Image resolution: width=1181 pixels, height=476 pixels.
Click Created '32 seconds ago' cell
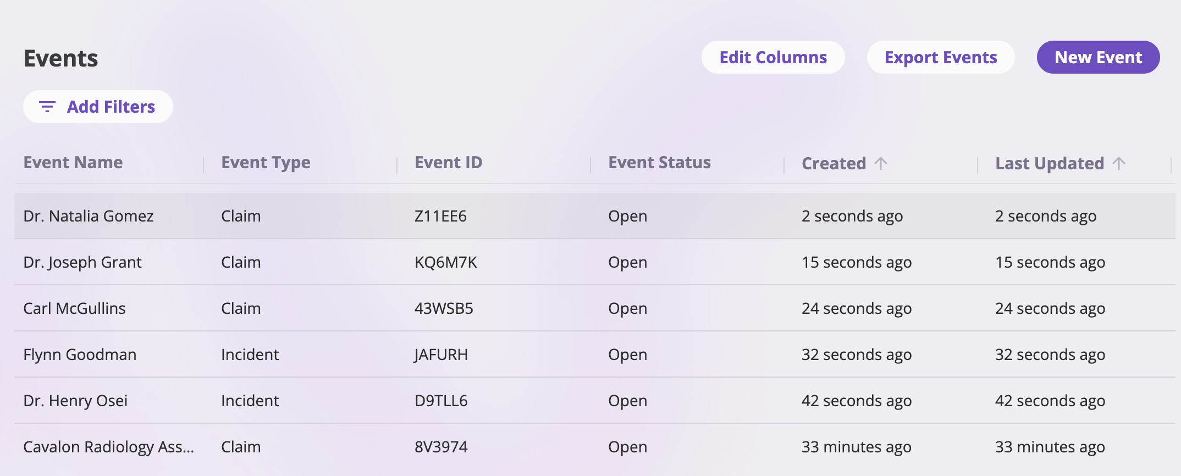click(x=857, y=355)
